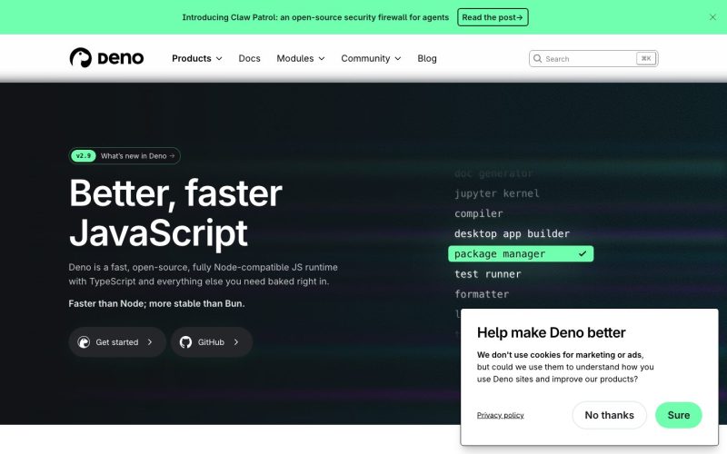Click the checkmark on package manager
727x454 pixels.
[x=583, y=253]
